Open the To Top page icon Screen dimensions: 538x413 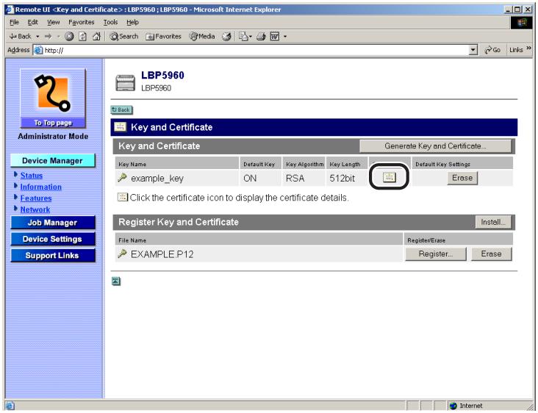53,98
